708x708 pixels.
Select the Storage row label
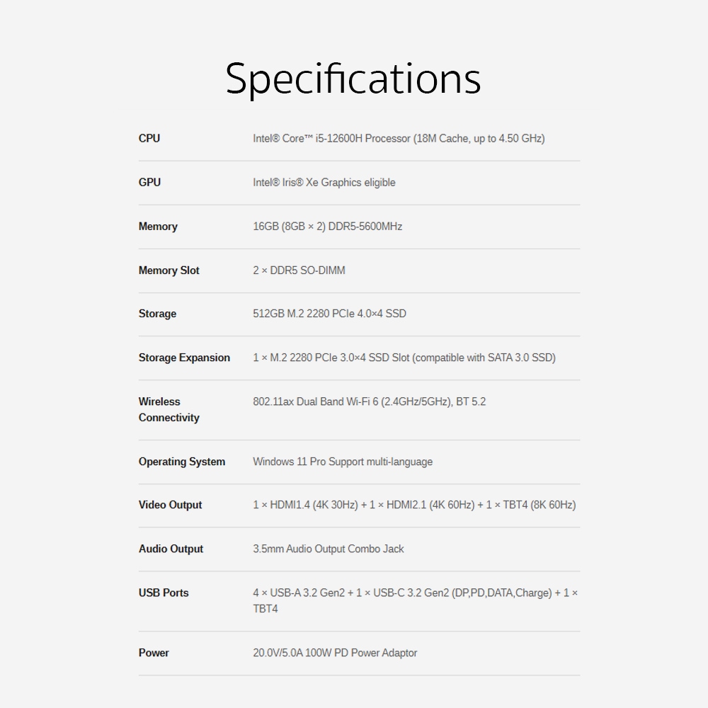(x=157, y=314)
